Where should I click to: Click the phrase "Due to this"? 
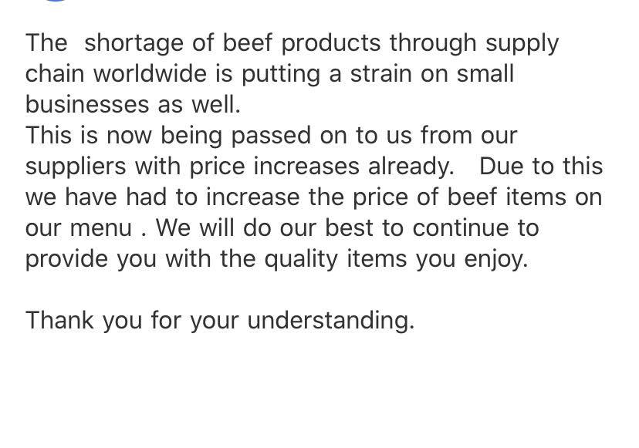[x=541, y=166]
